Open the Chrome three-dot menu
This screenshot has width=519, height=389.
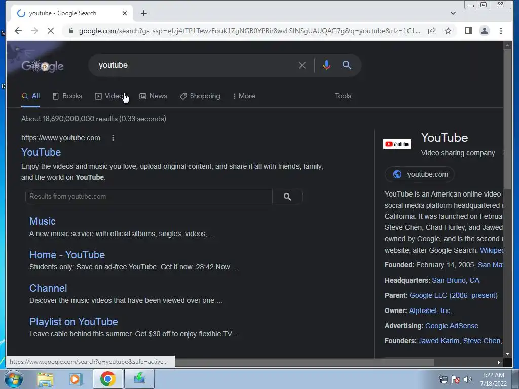click(501, 31)
